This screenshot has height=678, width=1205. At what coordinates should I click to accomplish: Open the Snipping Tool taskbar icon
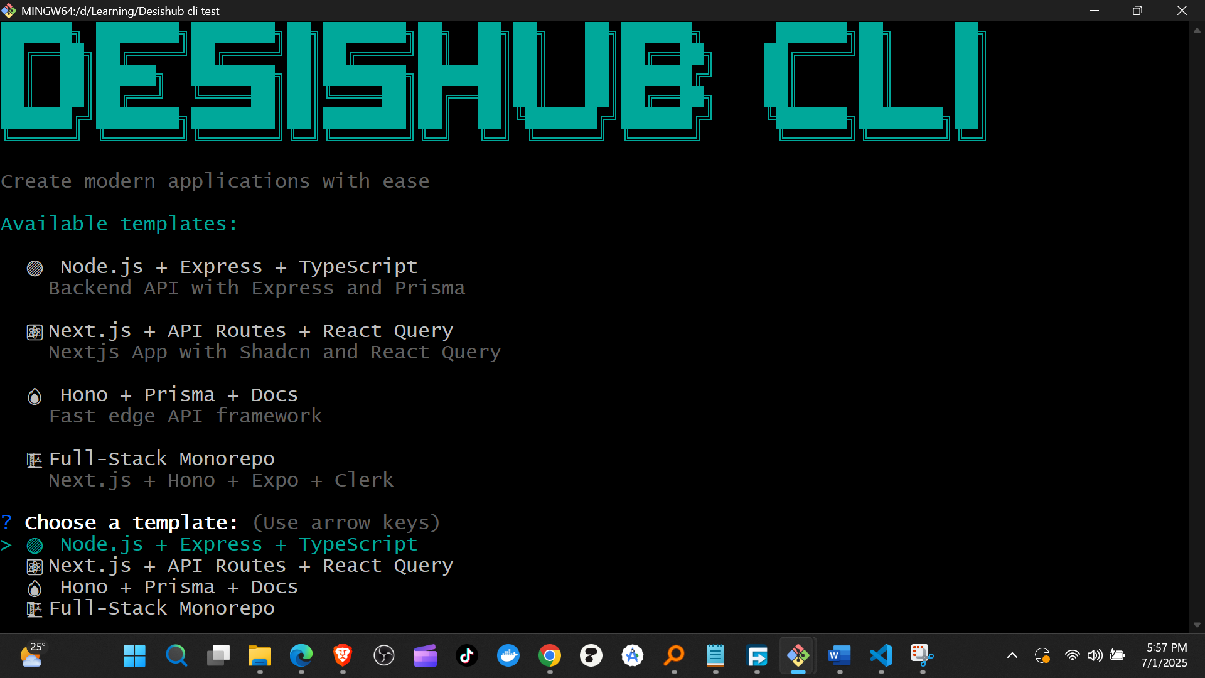(923, 656)
